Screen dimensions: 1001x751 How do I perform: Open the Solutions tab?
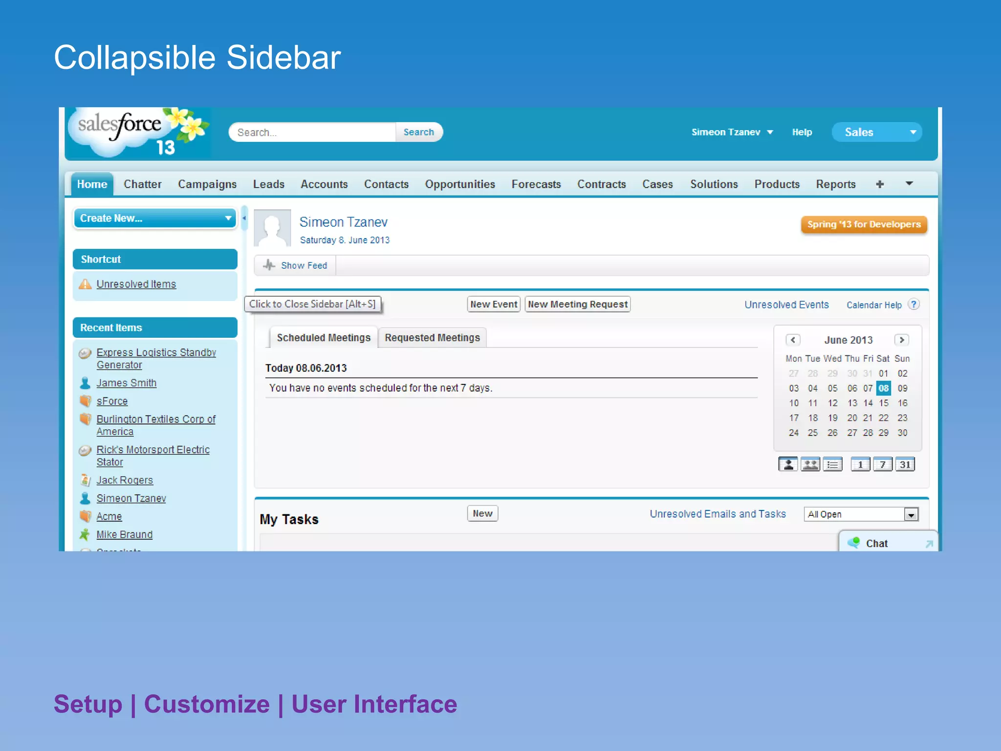[x=714, y=184]
